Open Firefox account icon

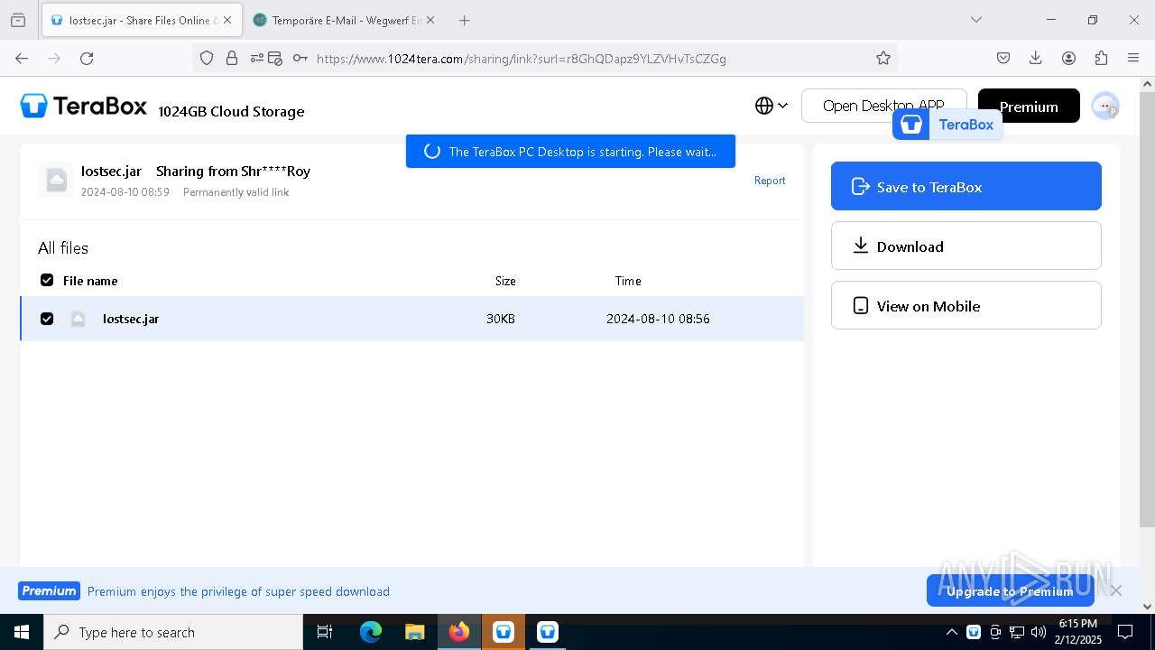click(x=1068, y=58)
